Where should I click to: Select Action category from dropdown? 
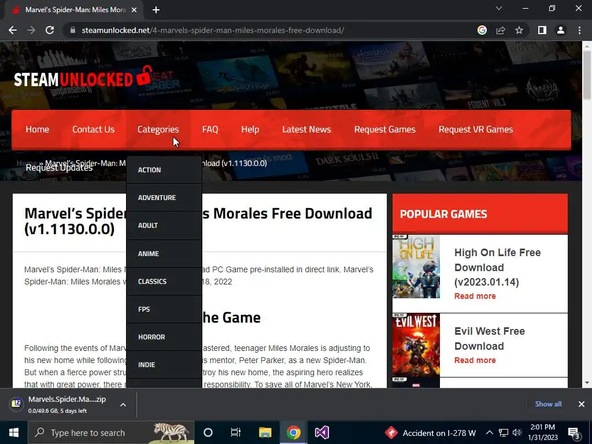(164, 170)
